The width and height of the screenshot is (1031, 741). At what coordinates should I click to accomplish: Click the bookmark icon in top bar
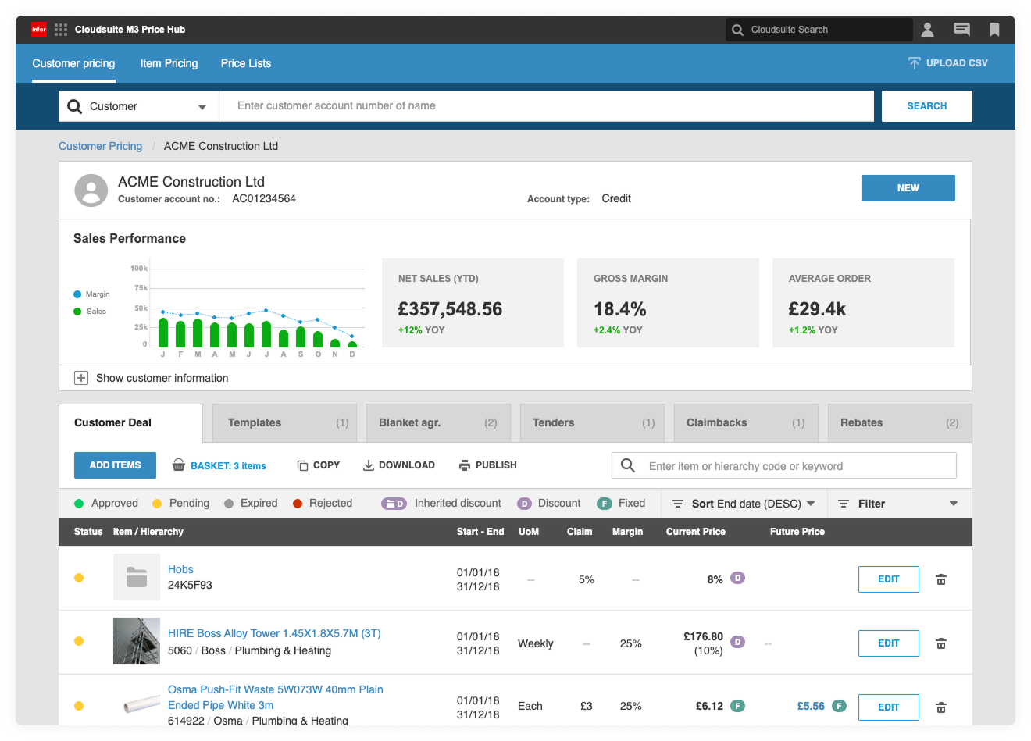click(x=994, y=30)
